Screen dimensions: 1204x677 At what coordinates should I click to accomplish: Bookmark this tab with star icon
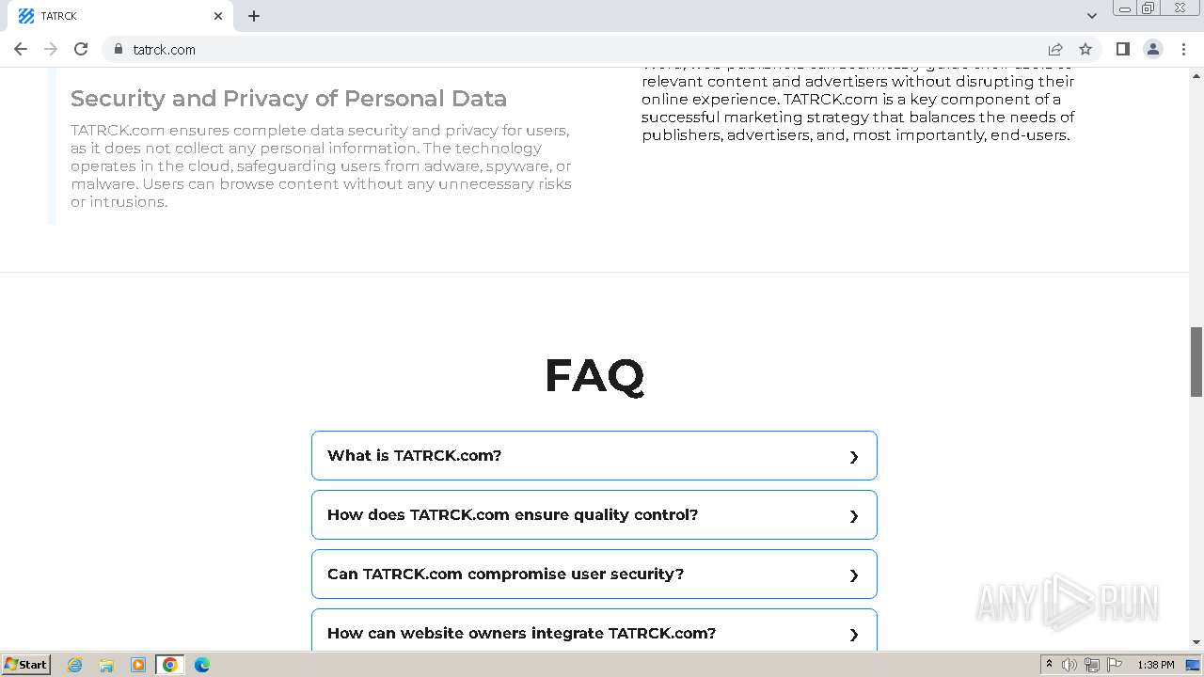(1085, 49)
